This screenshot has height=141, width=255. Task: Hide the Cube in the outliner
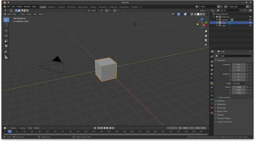(250, 23)
